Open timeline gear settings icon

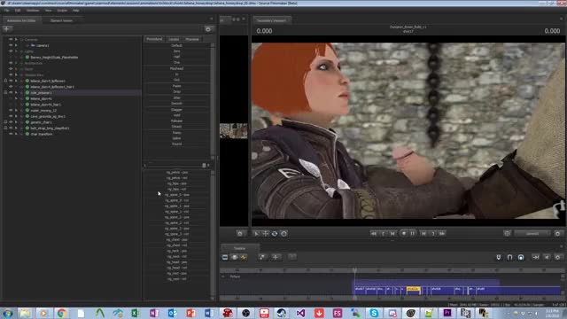pos(557,257)
